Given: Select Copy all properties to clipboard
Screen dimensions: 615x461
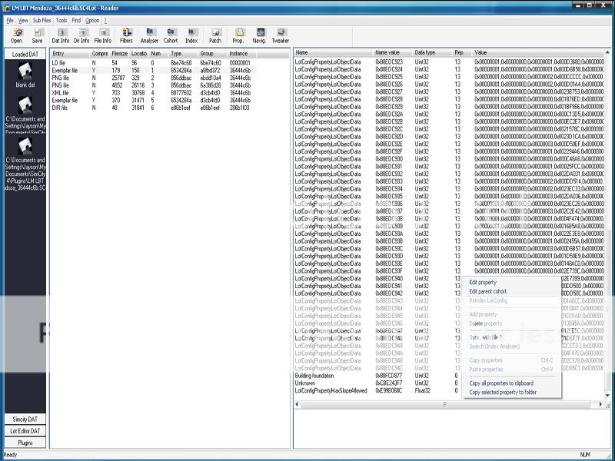Looking at the screenshot, I should point(501,383).
